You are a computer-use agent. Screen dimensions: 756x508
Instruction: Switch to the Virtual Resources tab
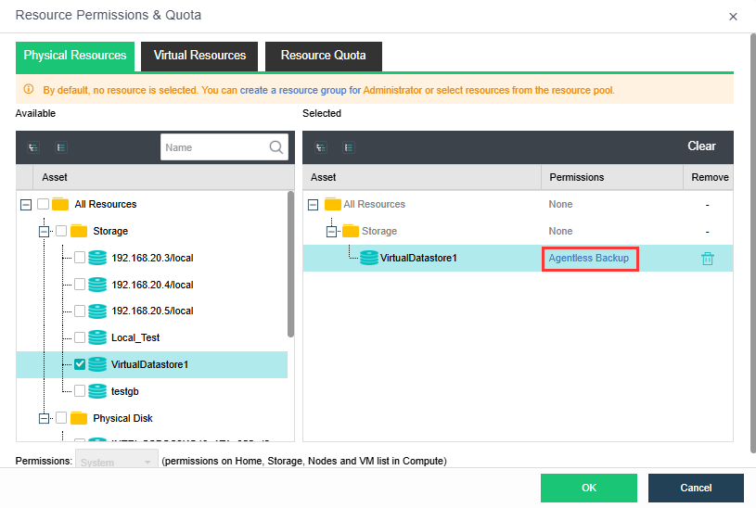(x=199, y=56)
